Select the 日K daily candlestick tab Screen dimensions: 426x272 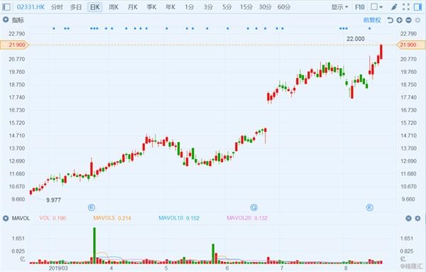(95, 7)
